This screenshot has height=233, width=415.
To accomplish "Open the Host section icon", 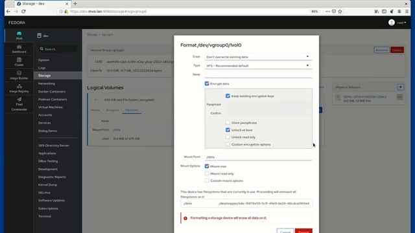I will [19, 34].
